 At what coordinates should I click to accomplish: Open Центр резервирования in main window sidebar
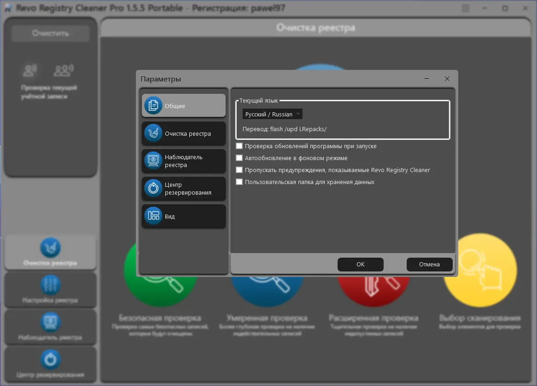[x=50, y=364]
